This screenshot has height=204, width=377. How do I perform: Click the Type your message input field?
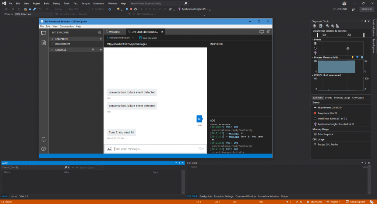tap(155, 149)
